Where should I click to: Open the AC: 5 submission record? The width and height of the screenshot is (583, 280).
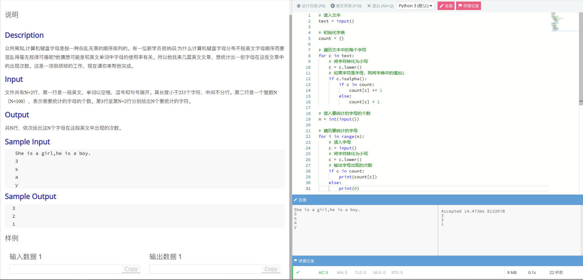click(323, 272)
